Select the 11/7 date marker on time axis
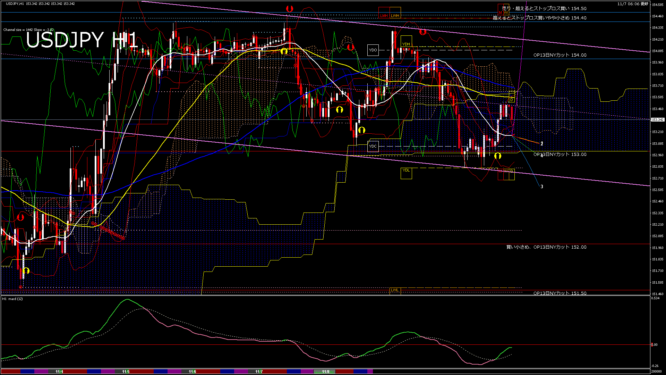Image resolution: width=666 pixels, height=375 pixels. (x=259, y=372)
